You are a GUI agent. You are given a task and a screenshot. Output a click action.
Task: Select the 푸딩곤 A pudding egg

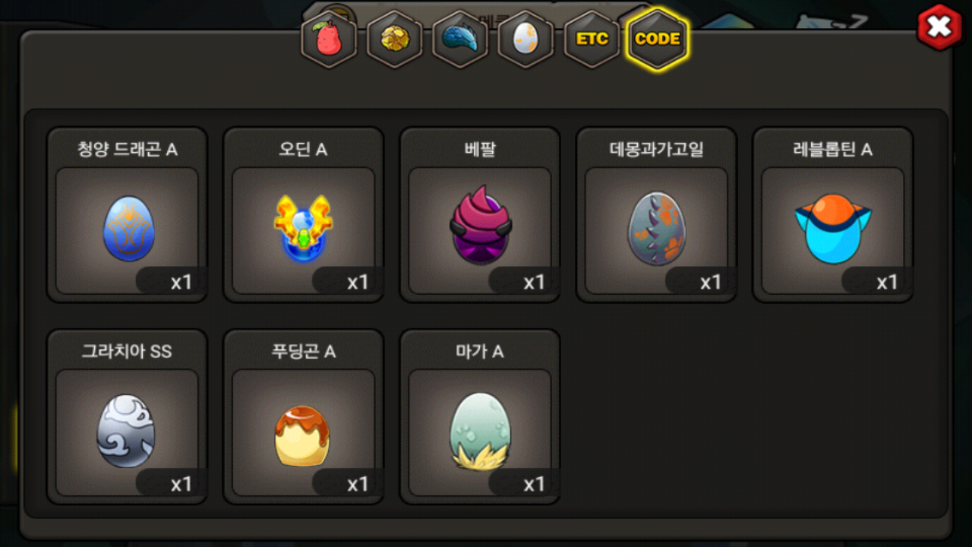point(302,435)
